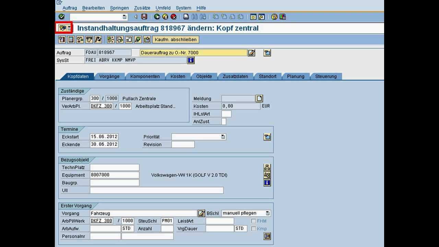Viewport: 439px width, 247px height.
Task: Save the order with the floppy disk icon
Action: click(144, 17)
